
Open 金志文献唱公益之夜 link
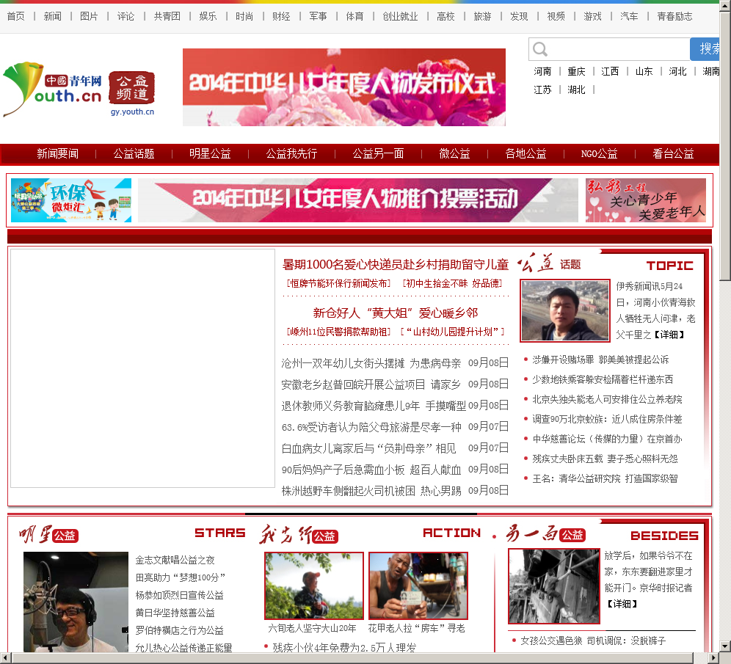point(175,560)
